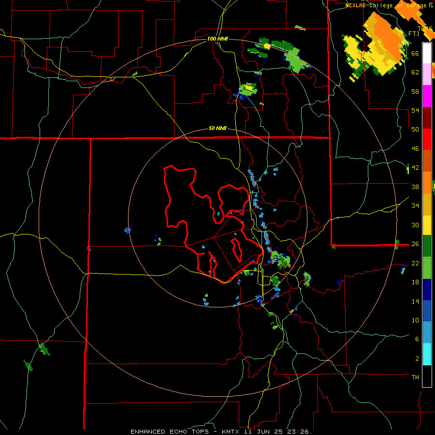Select the dark green 22–26 kft swatch
Image resolution: width=435 pixels, height=435 pixels.
tap(427, 246)
